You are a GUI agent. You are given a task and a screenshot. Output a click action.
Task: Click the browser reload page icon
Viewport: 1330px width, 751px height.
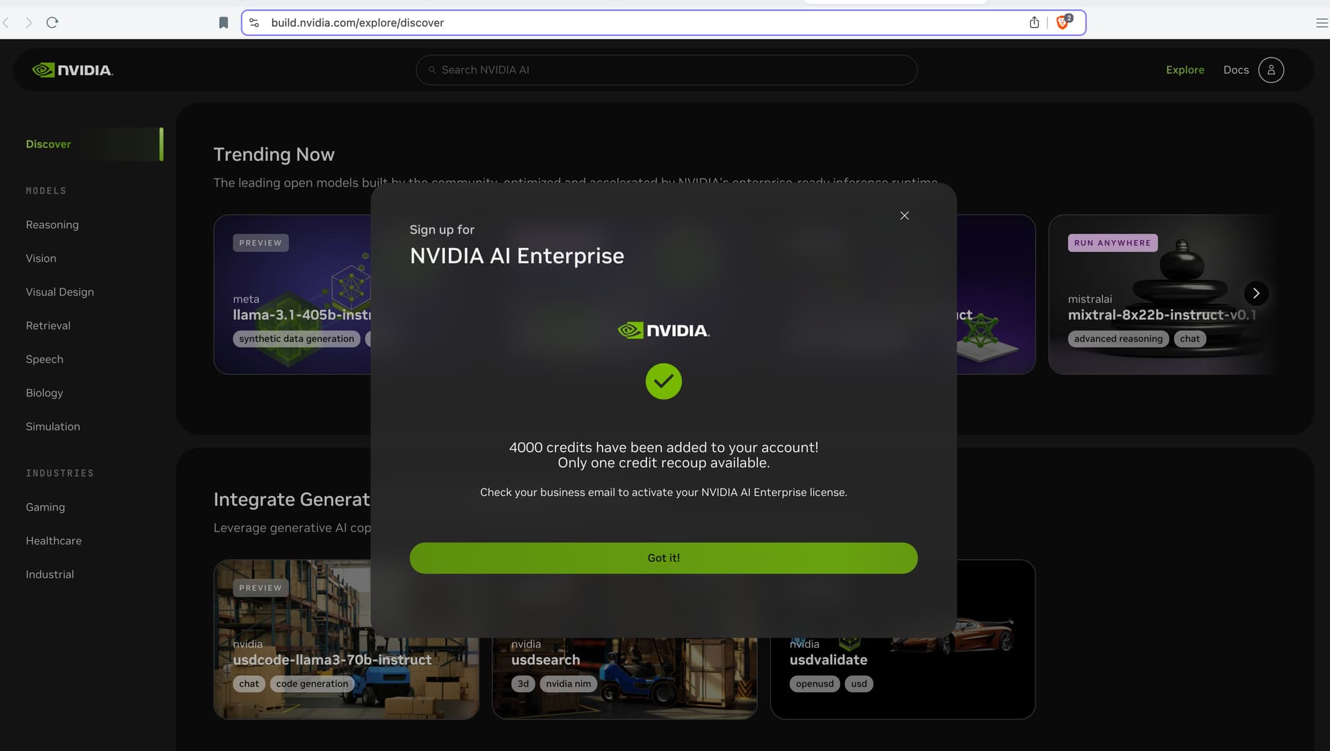52,23
